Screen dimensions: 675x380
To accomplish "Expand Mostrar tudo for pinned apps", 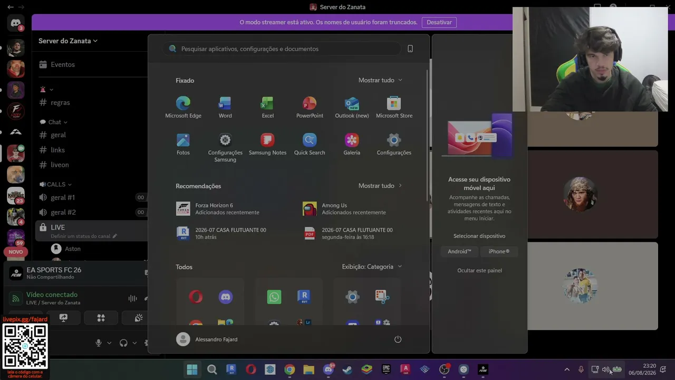I will (x=380, y=80).
